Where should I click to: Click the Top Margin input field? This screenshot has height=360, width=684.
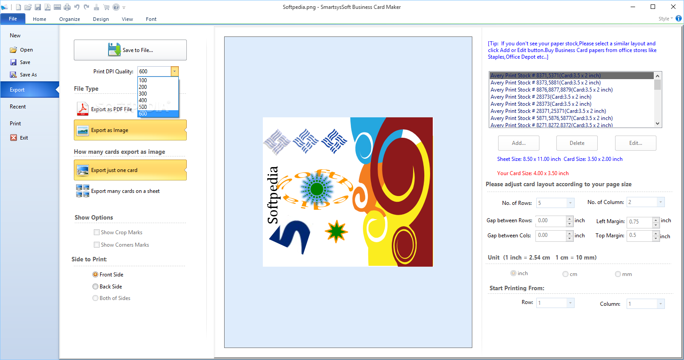coord(640,236)
